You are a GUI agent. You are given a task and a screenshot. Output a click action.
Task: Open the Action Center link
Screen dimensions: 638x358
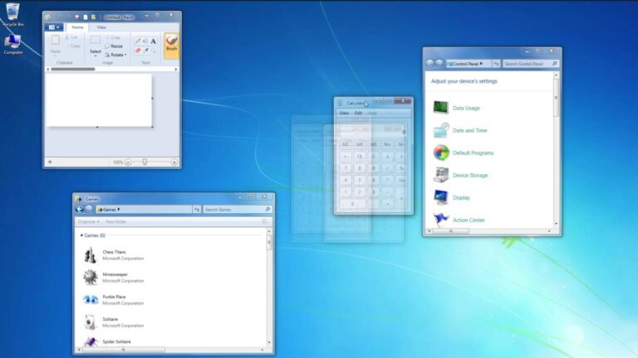[x=469, y=220]
